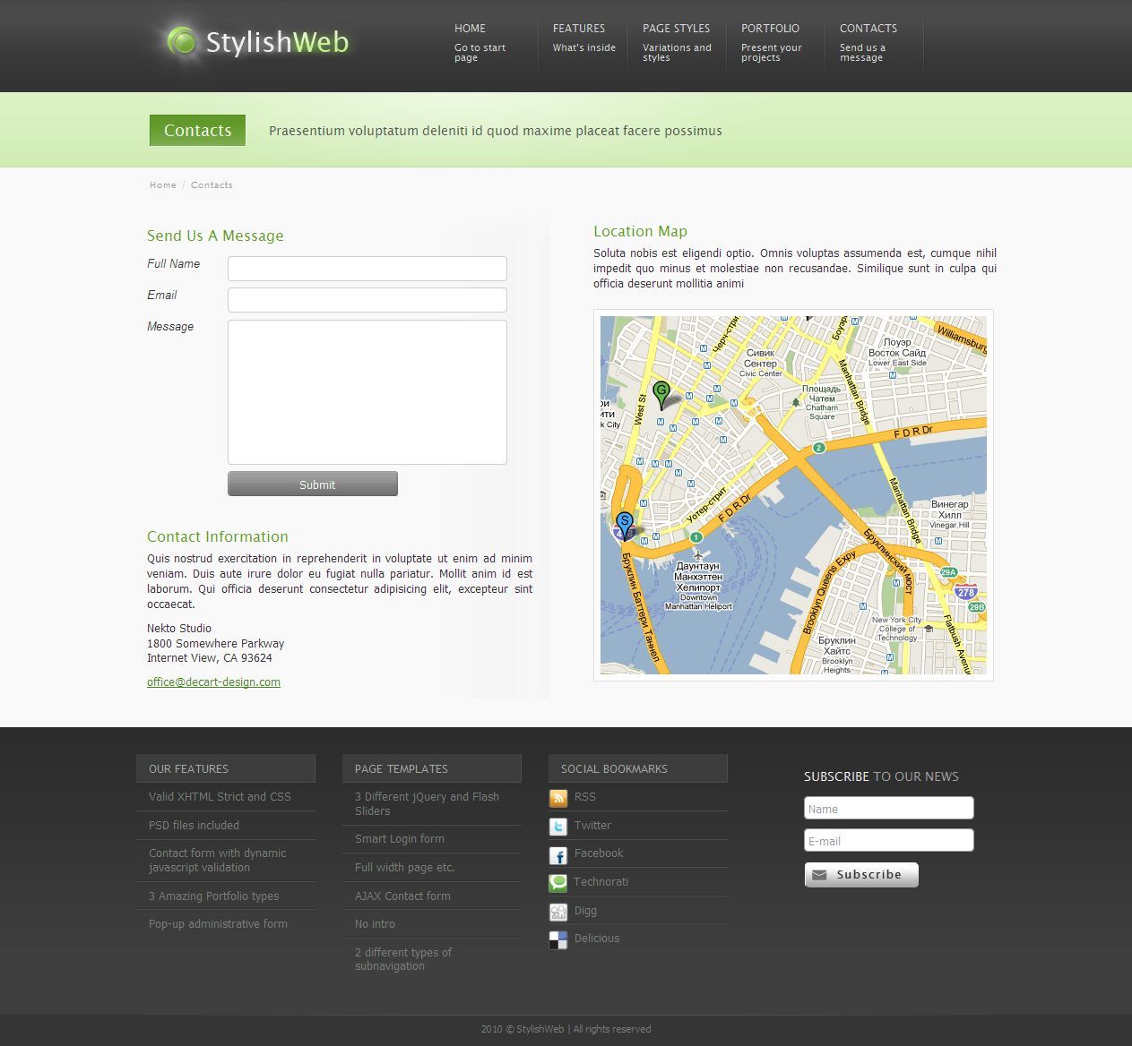Screen dimensions: 1132x1046
Task: Open the Twitter social bookmark icon
Action: [x=559, y=826]
